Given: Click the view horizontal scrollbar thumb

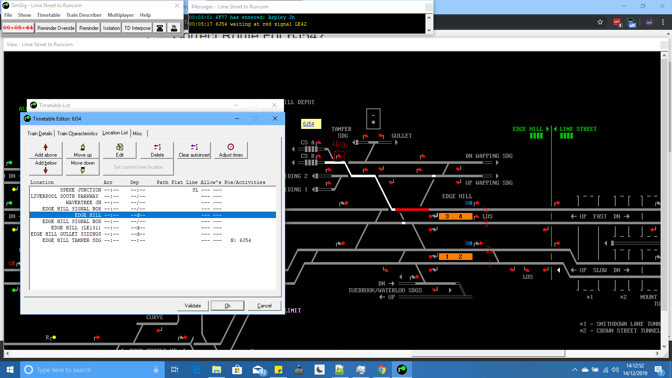Looking at the screenshot, I should pyautogui.click(x=488, y=354).
